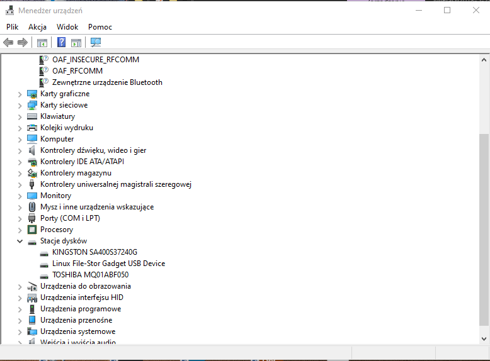
Task: Click the Device Manager title bar icon
Action: pyautogui.click(x=9, y=11)
